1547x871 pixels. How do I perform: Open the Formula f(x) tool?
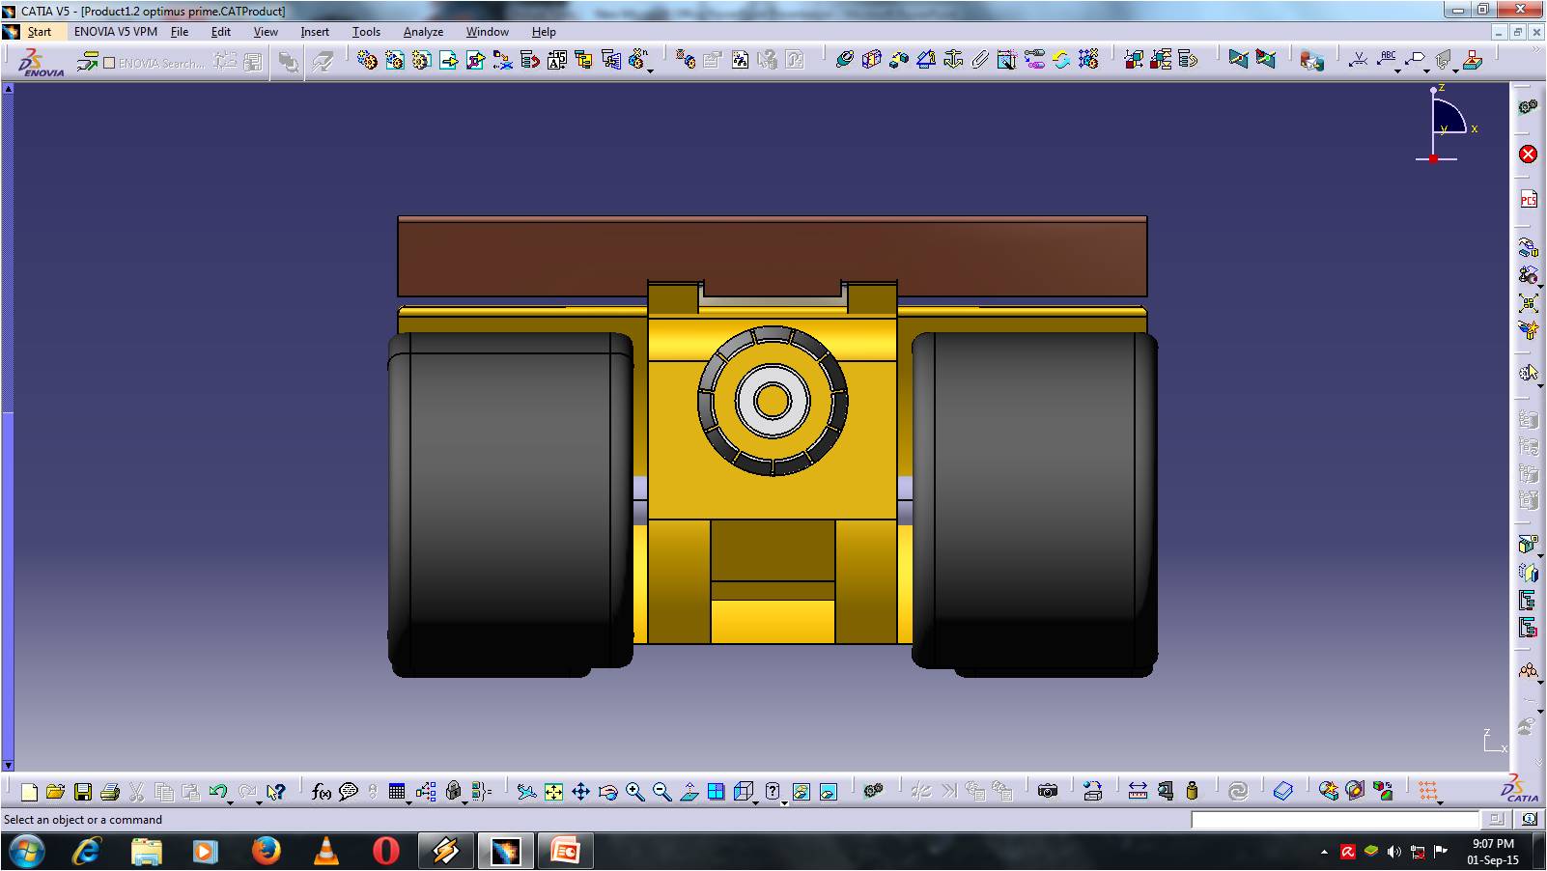pos(322,792)
